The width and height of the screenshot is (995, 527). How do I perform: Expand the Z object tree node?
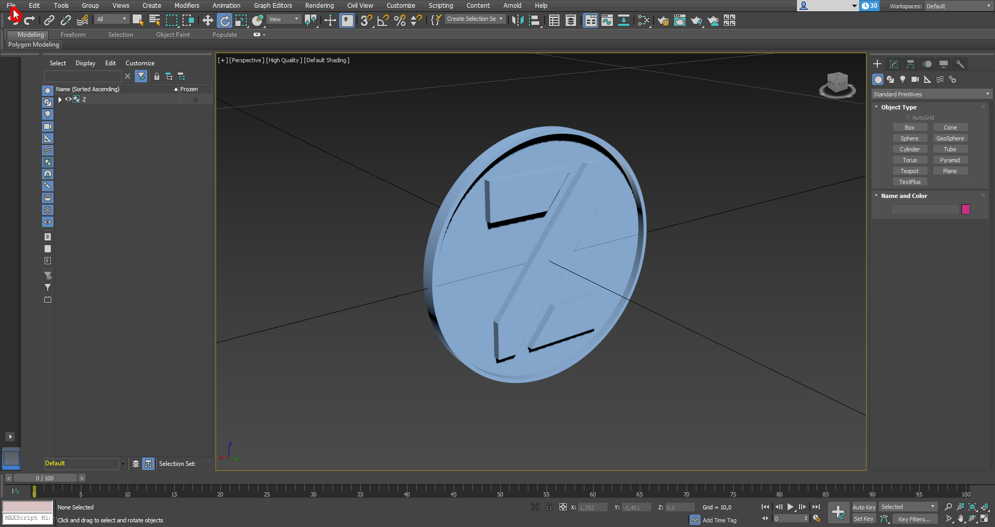pyautogui.click(x=60, y=99)
